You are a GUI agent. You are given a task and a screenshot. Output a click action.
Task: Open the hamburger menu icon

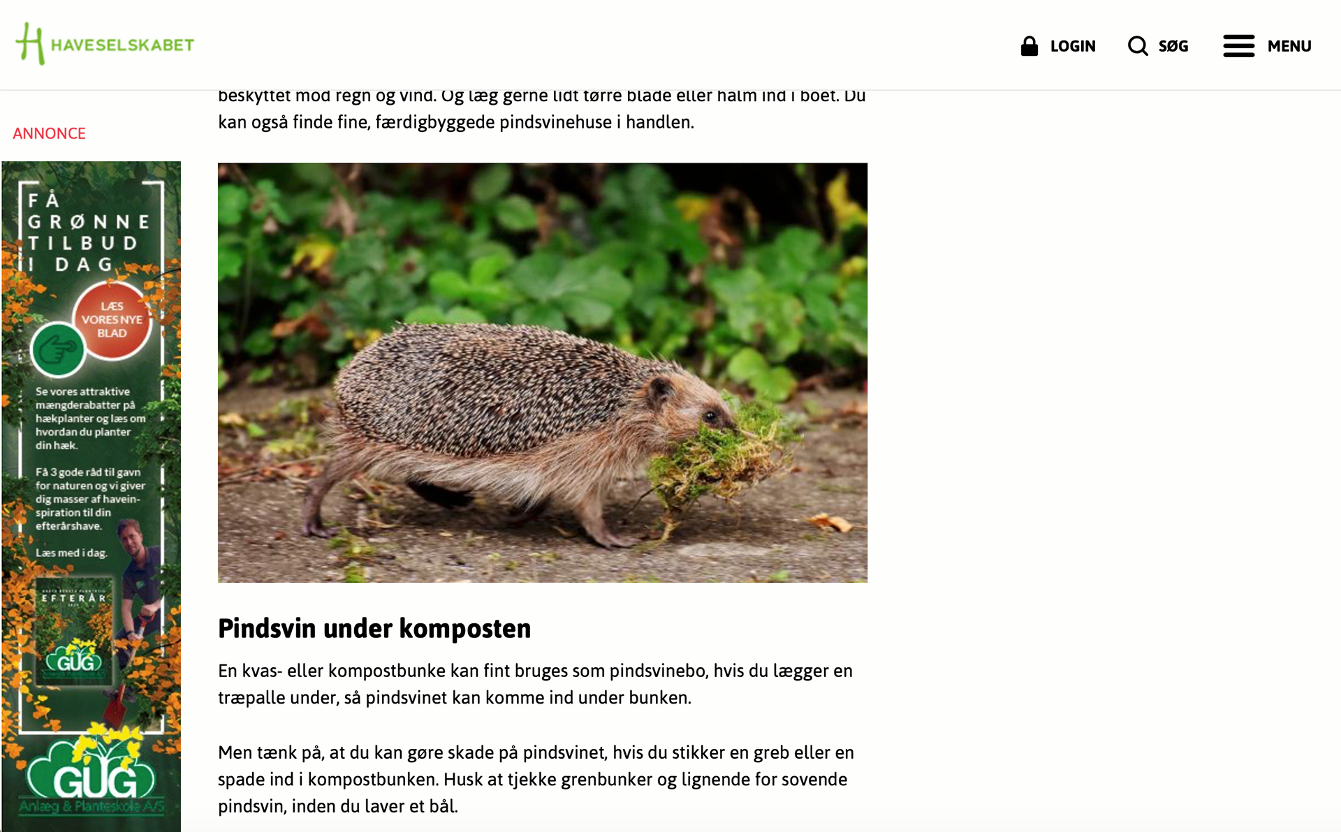coord(1238,46)
